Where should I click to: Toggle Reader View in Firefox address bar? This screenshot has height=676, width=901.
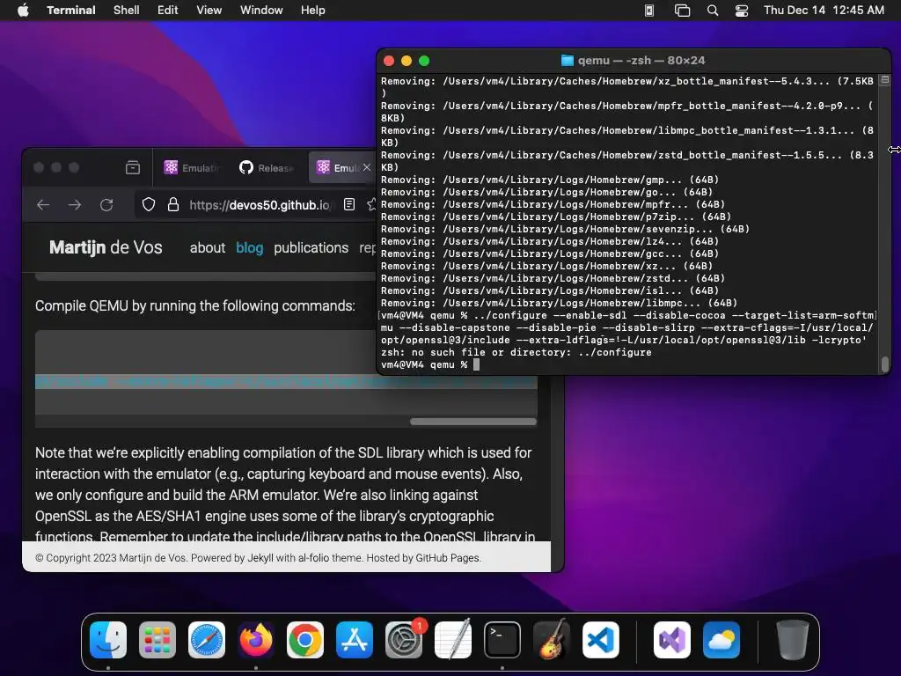[348, 204]
